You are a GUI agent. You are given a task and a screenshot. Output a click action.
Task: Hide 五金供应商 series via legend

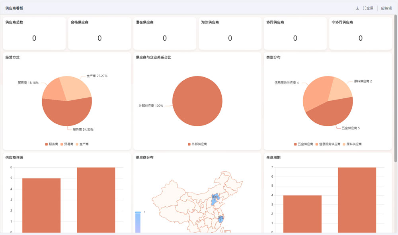click(x=303, y=144)
